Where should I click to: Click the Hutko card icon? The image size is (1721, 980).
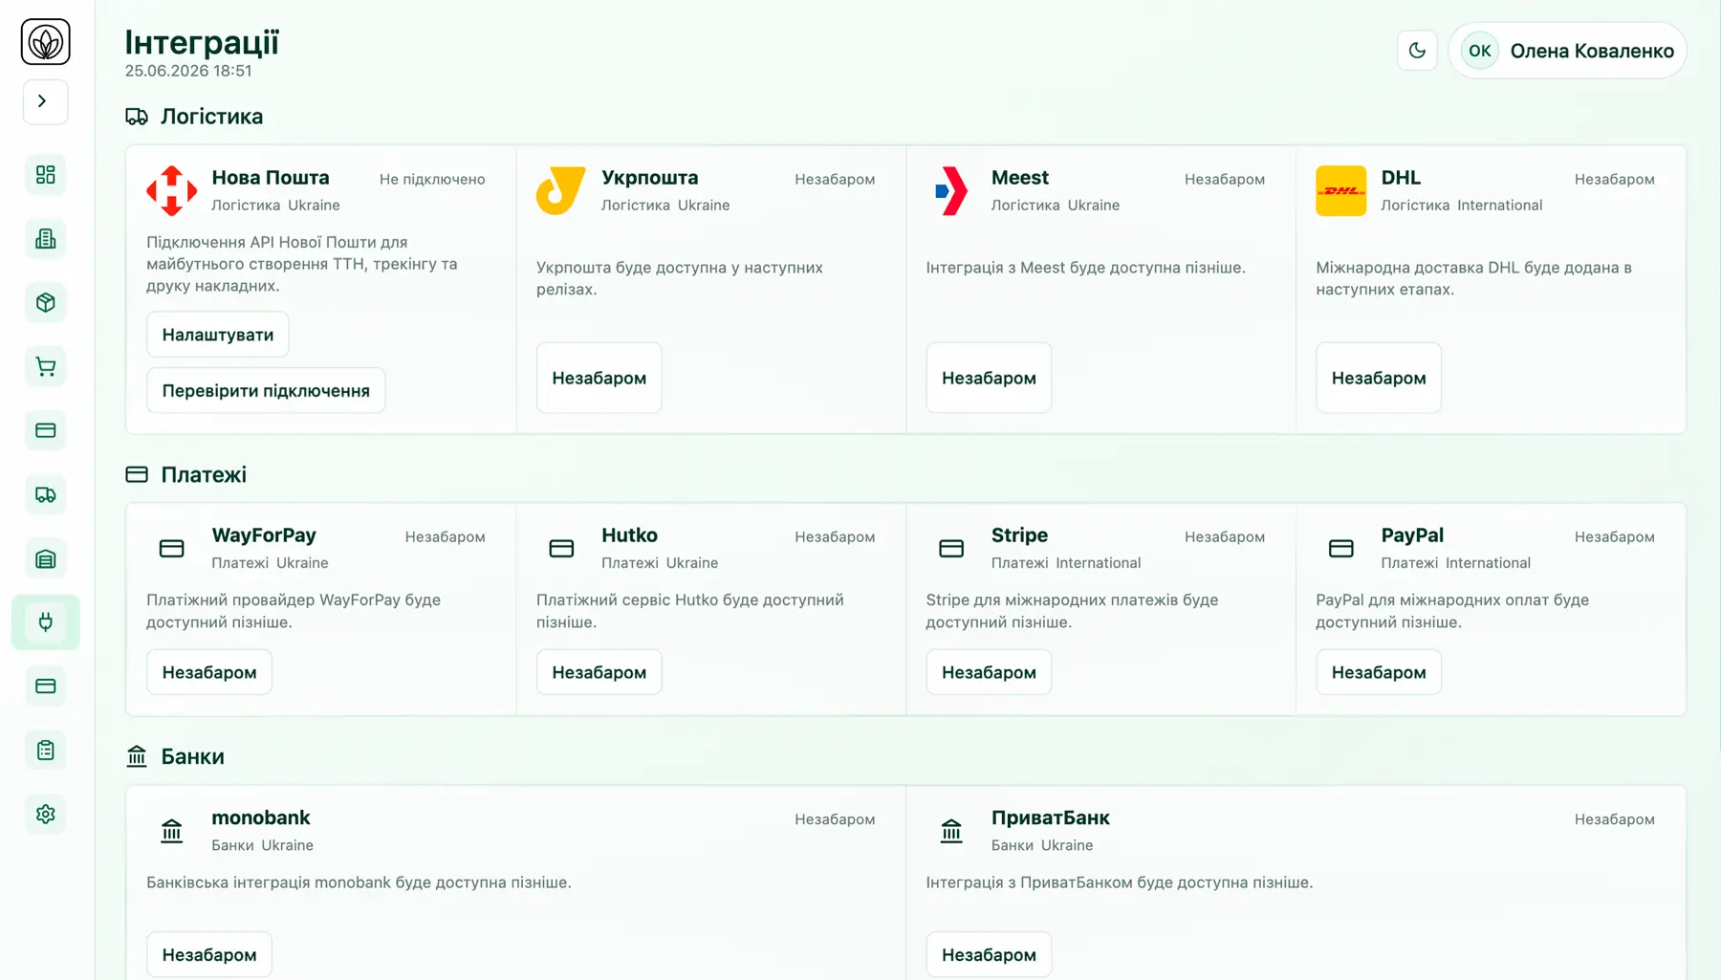point(561,549)
